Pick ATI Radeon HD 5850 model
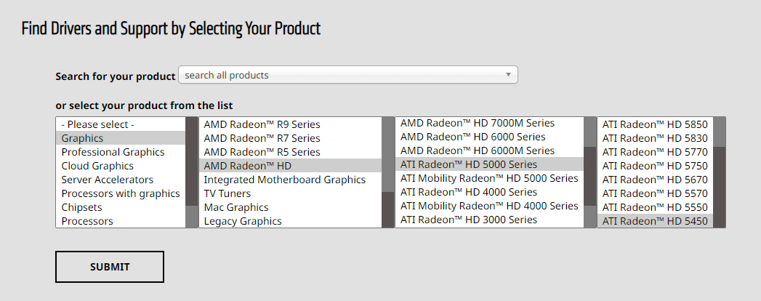Viewport: 761px width, 301px height. pos(654,124)
